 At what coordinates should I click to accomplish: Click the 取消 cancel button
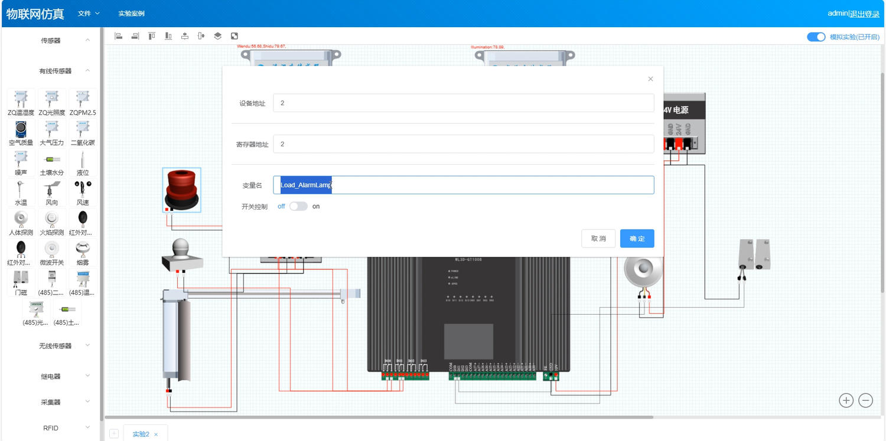598,239
